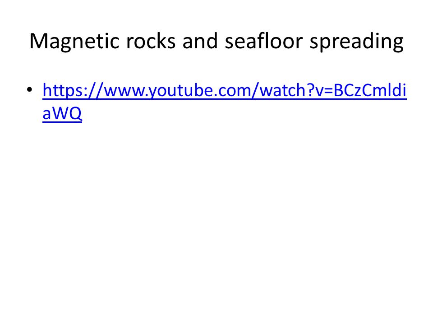Click the slide title 'Magnetic rocks and seafloor spreading'
Image resolution: width=433 pixels, height=325 pixels.
pyautogui.click(x=216, y=42)
